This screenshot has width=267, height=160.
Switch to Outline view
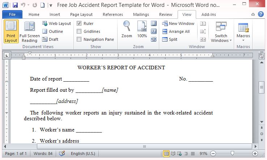[x=52, y=31]
